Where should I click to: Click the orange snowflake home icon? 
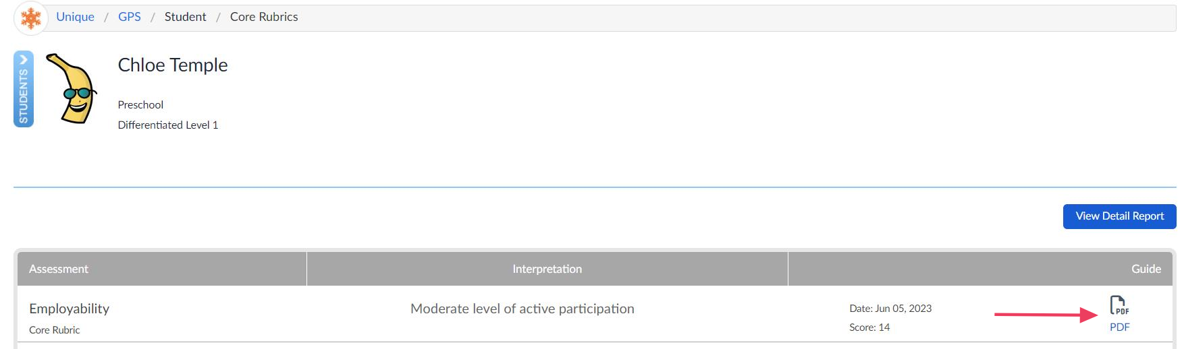(30, 18)
